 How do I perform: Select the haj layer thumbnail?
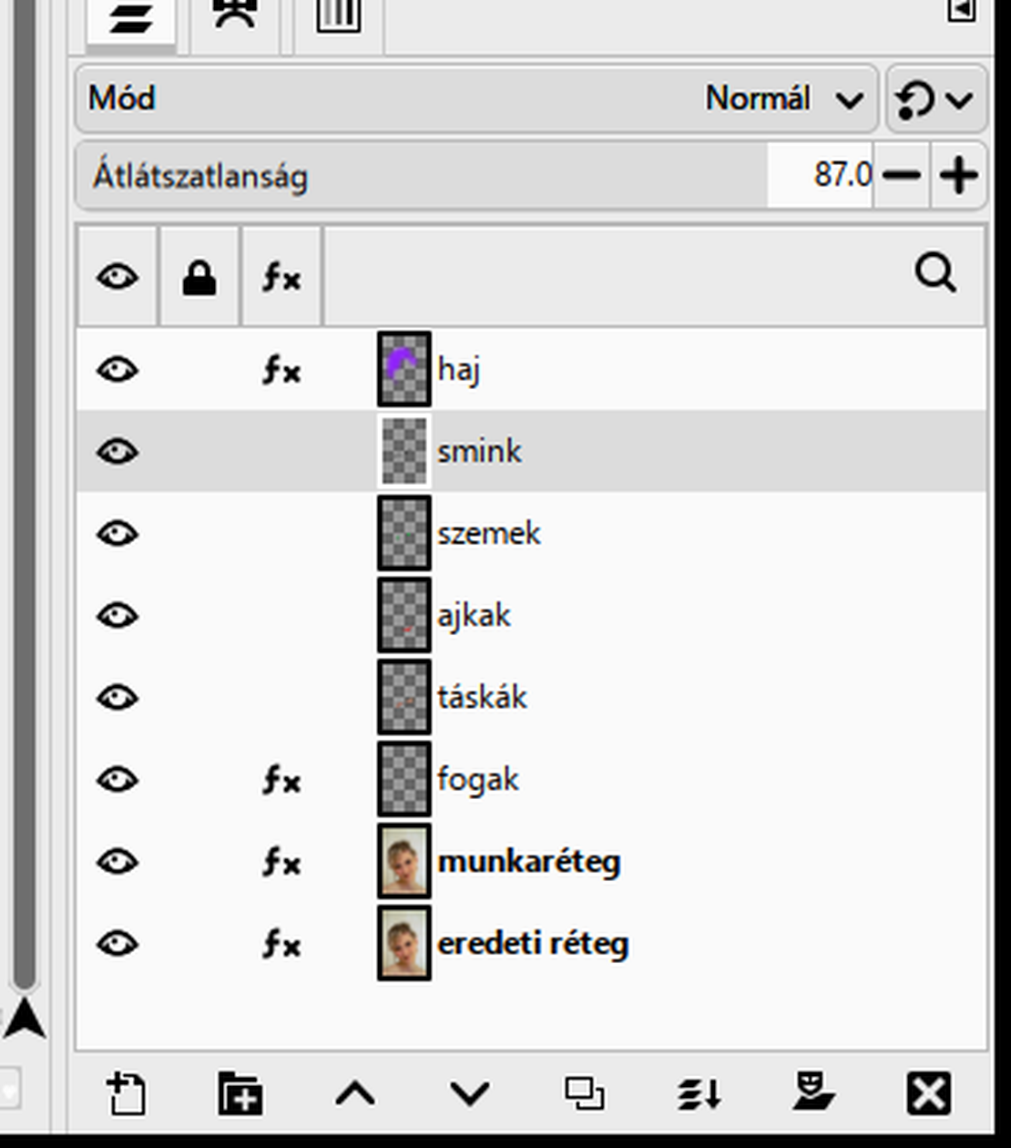coord(404,369)
